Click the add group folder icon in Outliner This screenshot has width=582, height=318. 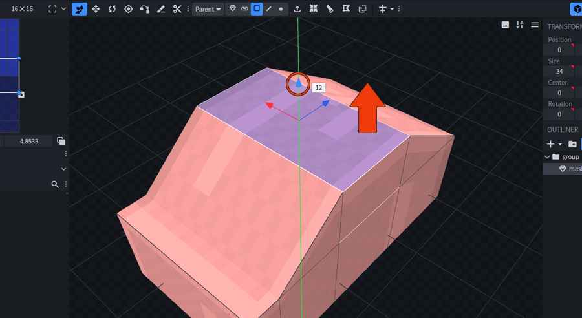point(572,143)
